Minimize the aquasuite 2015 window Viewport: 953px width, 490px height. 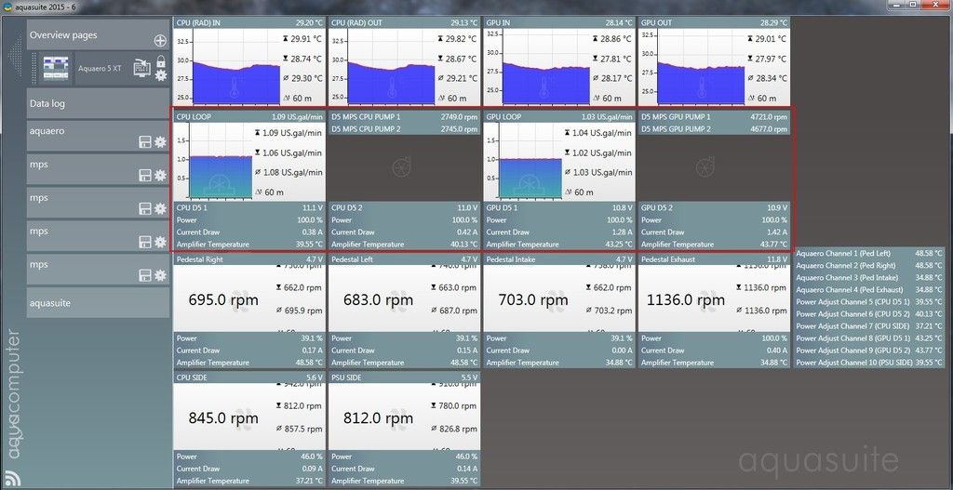tap(897, 5)
